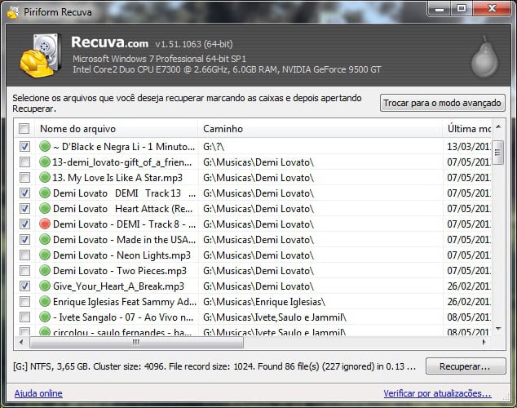Click green status dot for My Love Is Like A Star
This screenshot has height=408, width=517.
point(45,177)
